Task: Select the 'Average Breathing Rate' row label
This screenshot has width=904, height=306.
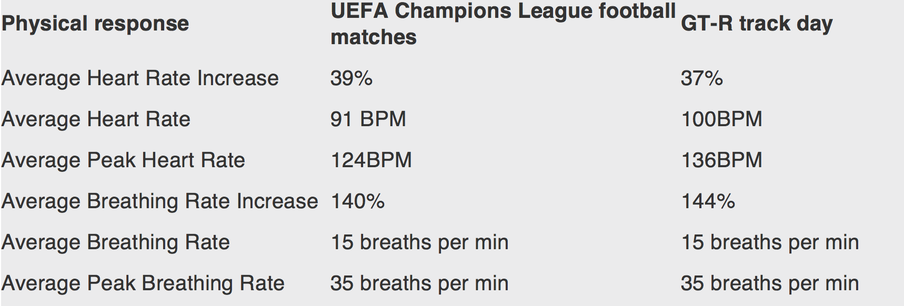Action: [116, 242]
